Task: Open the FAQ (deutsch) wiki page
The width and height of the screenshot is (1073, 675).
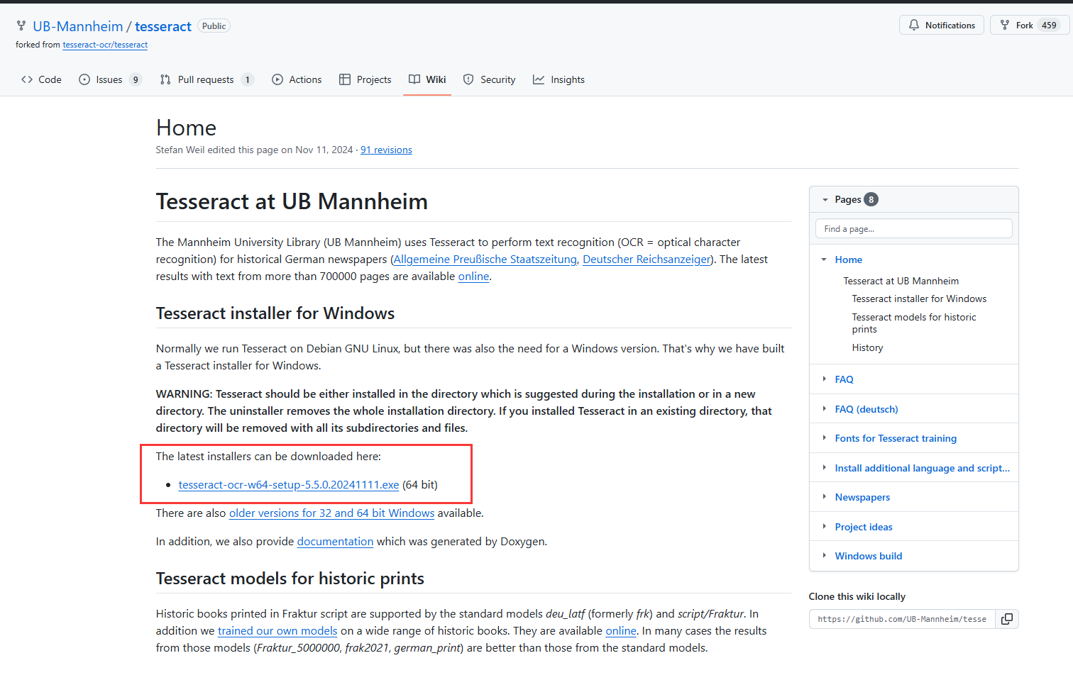Action: coord(866,409)
